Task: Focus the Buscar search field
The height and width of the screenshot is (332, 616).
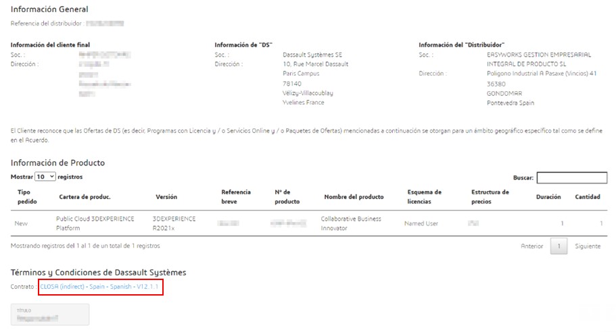Action: (572, 177)
